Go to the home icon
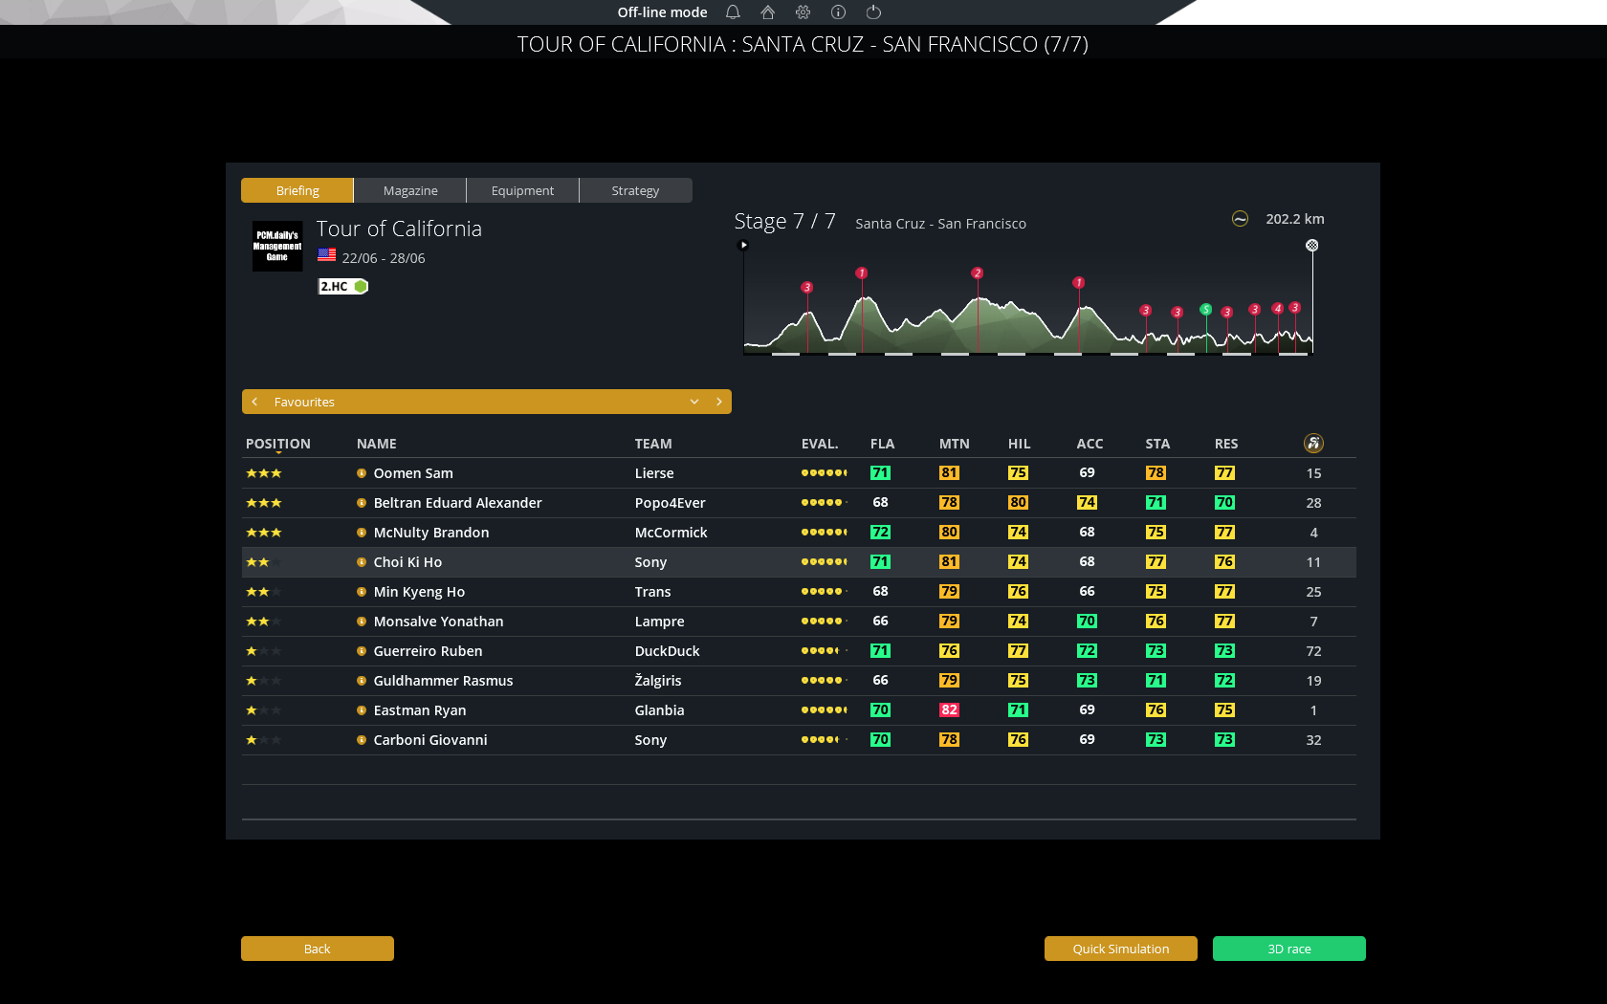This screenshot has height=1004, width=1607. [x=767, y=12]
